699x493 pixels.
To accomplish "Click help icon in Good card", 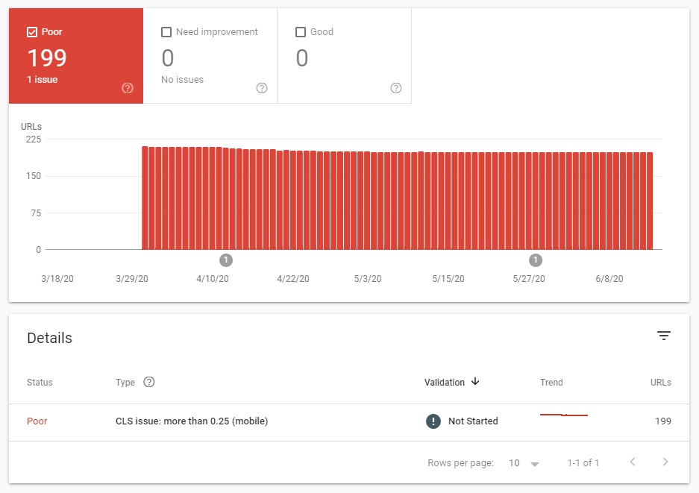I will [396, 88].
